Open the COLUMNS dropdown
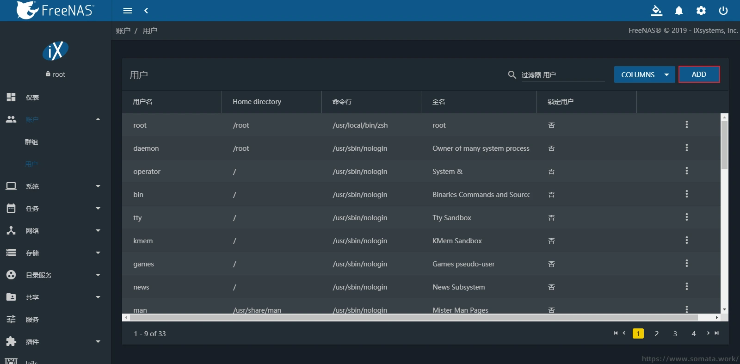 644,74
